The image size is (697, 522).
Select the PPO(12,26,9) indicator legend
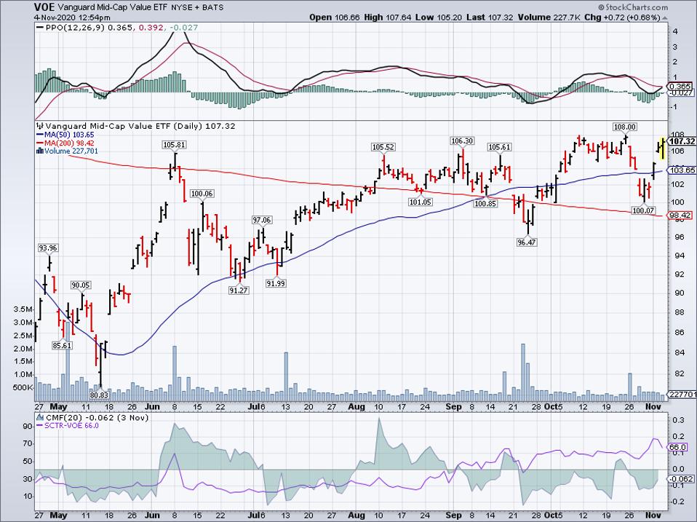tap(69, 28)
